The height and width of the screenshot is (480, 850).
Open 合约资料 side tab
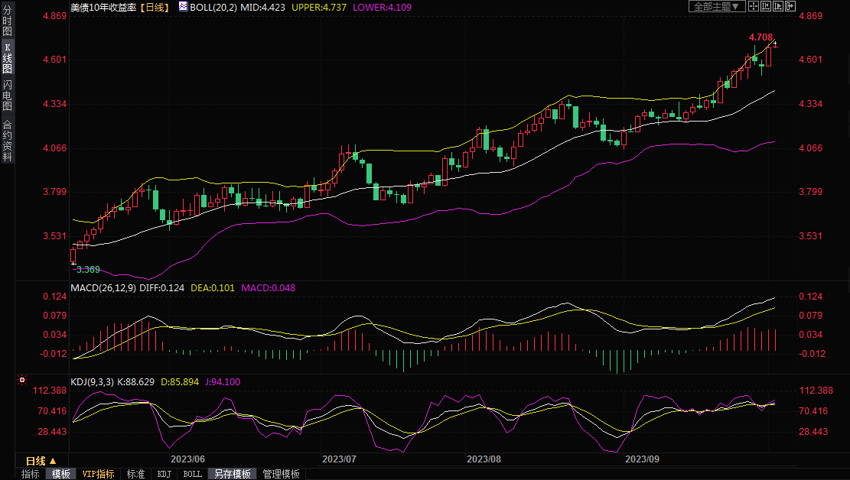[x=7, y=140]
